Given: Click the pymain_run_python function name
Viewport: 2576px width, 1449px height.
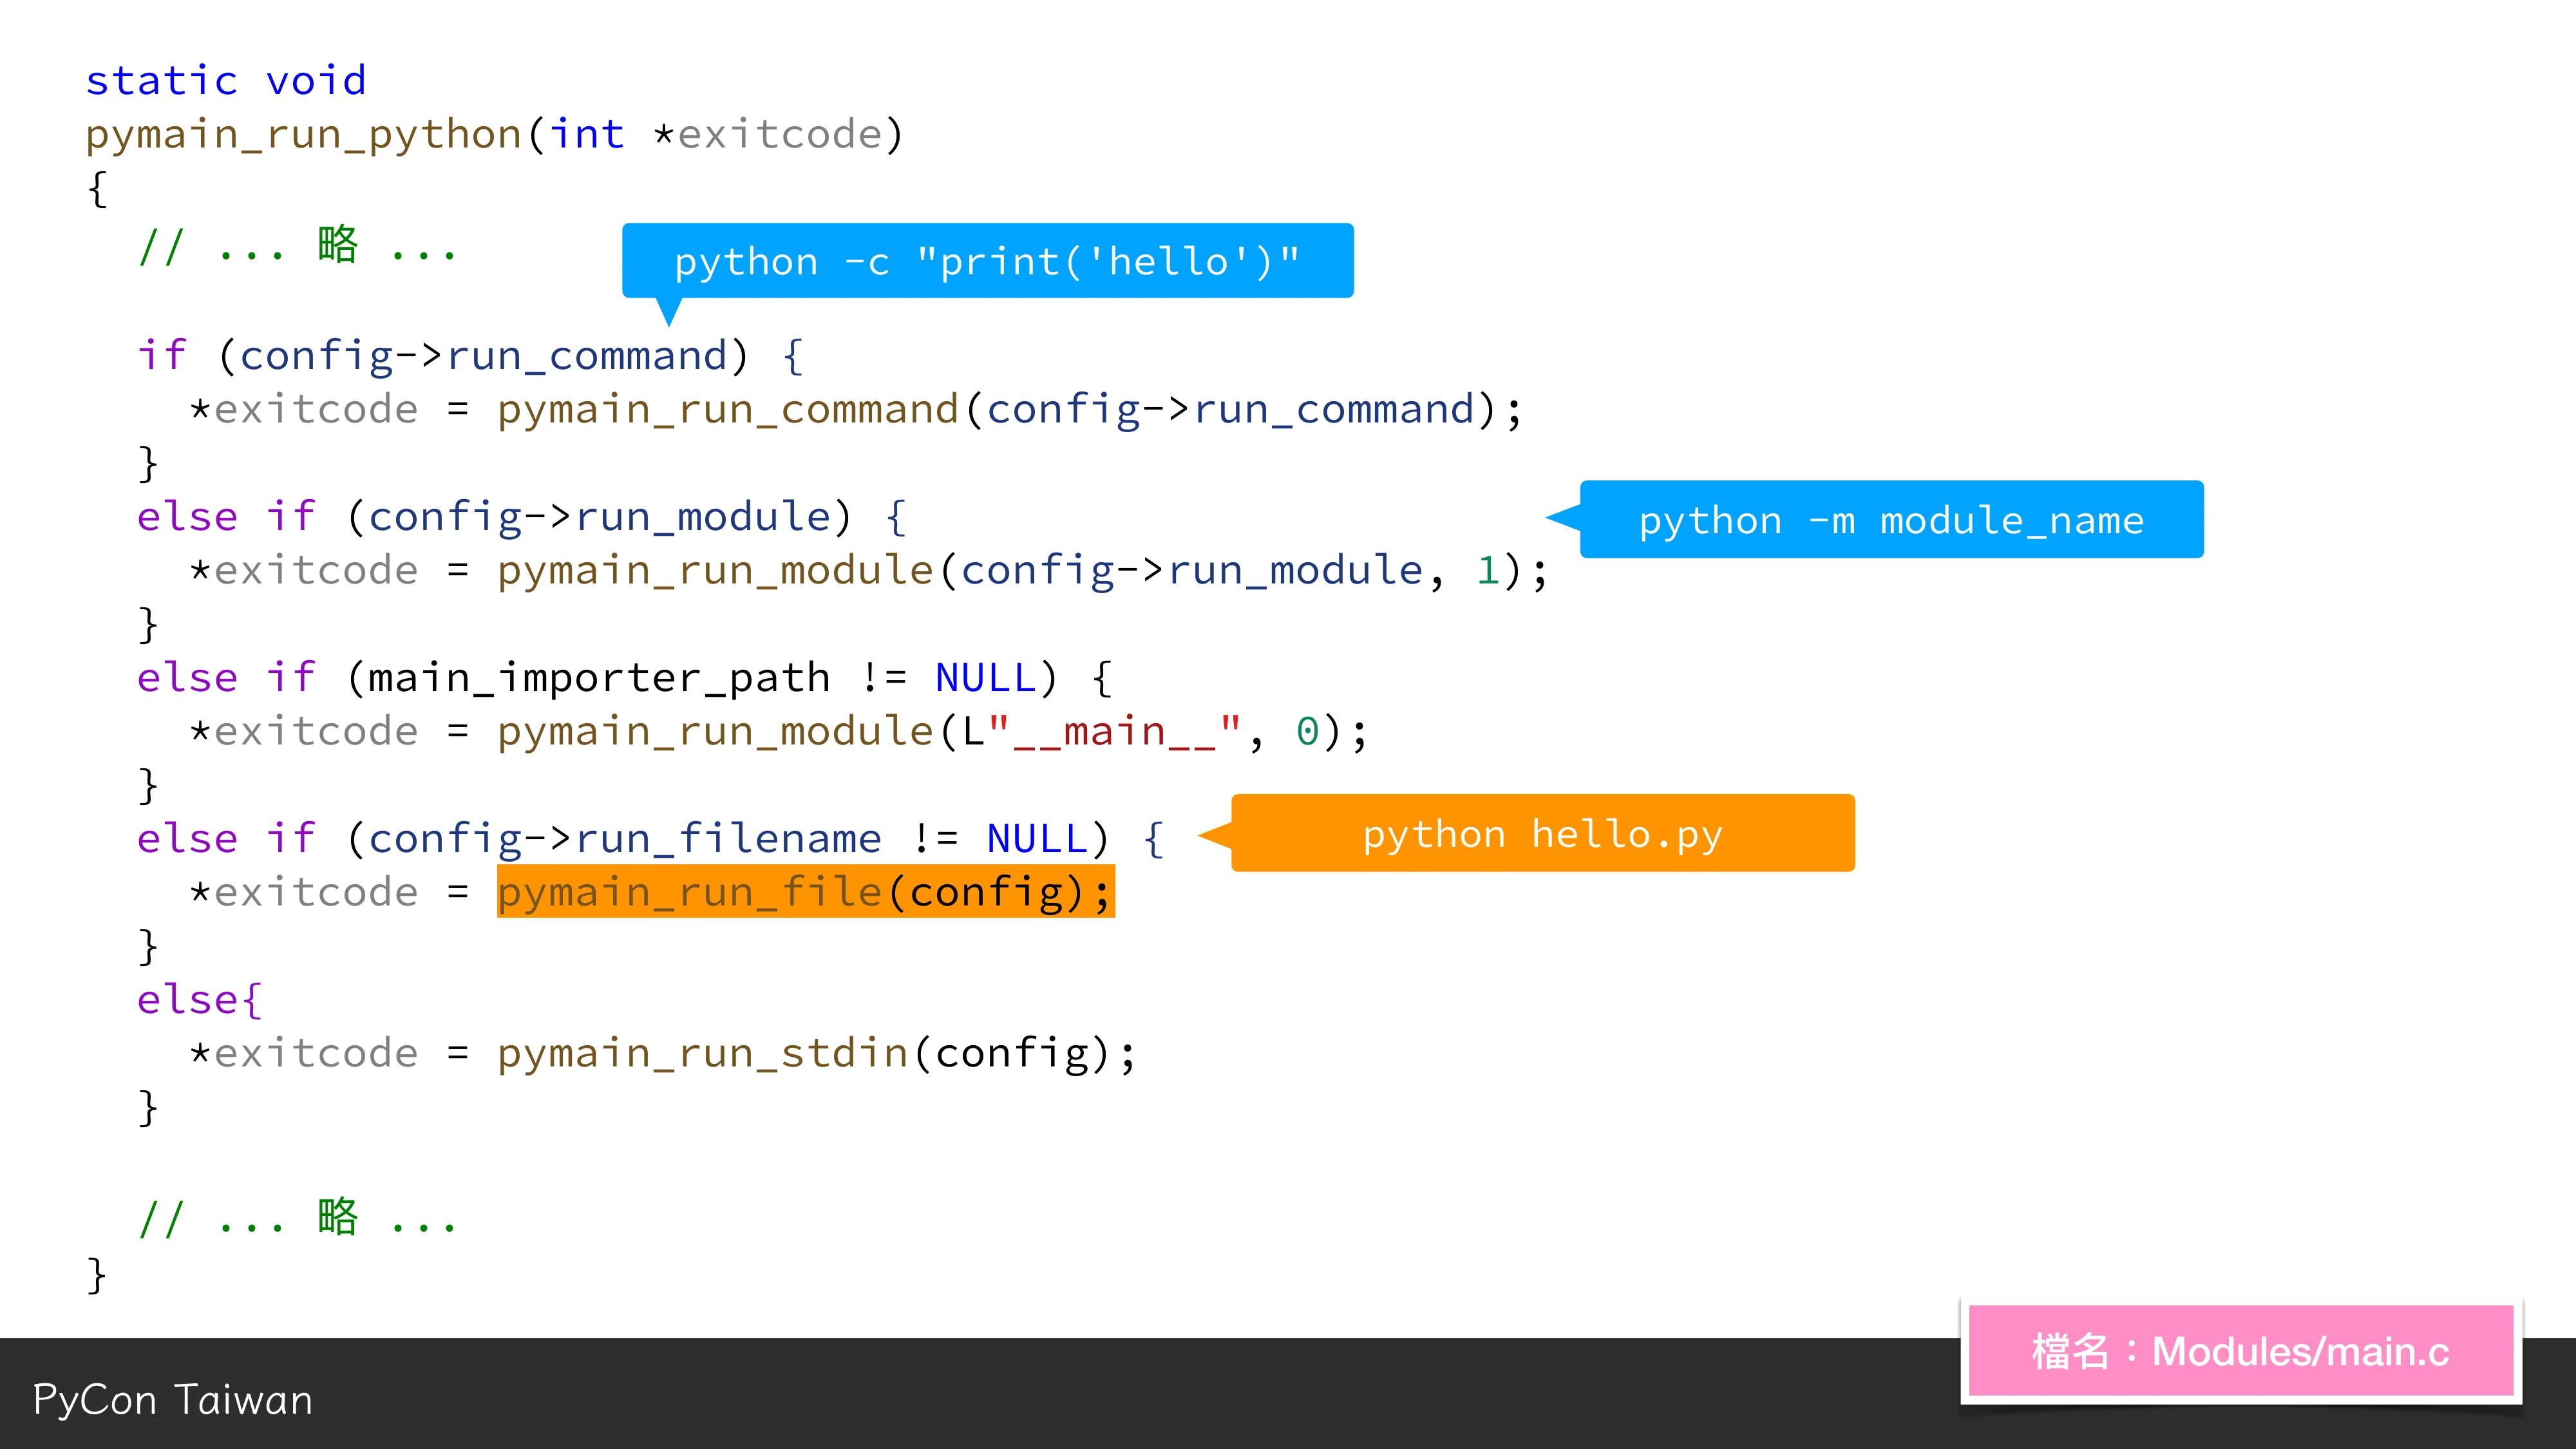Looking at the screenshot, I should pyautogui.click(x=304, y=134).
